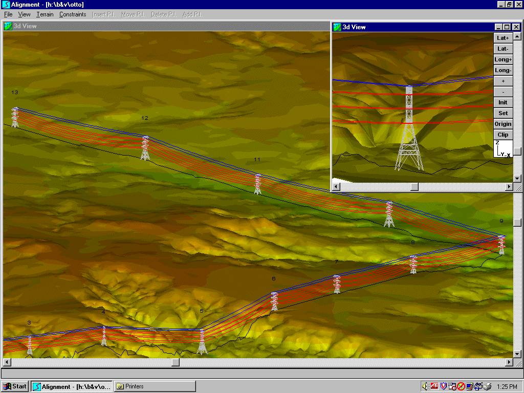Viewport: 524px width, 393px height.
Task: Rotate view with the Long- control
Action: (503, 70)
